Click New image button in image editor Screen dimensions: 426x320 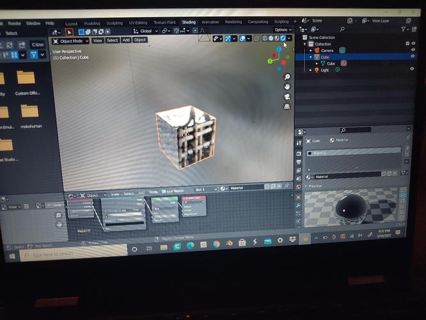[54, 205]
